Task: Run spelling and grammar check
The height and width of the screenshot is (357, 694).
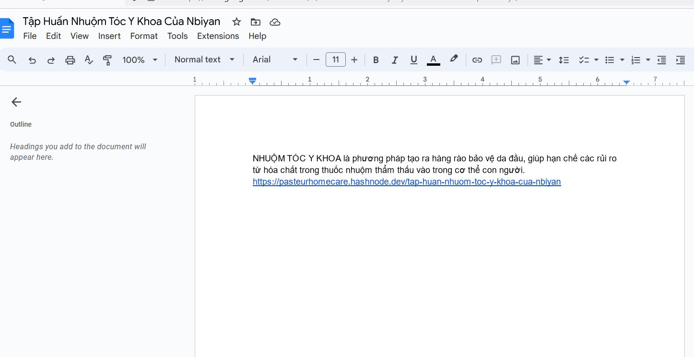Action: (89, 60)
